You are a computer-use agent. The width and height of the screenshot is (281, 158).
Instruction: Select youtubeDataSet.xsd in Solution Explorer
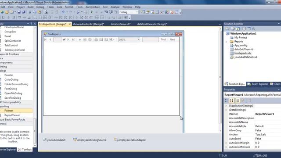[x=246, y=57]
